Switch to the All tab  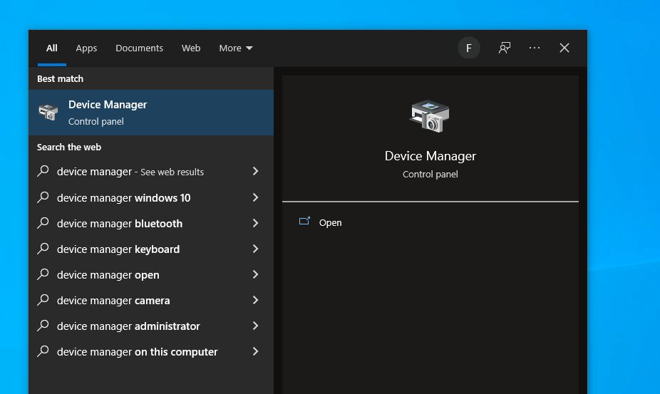pos(52,48)
